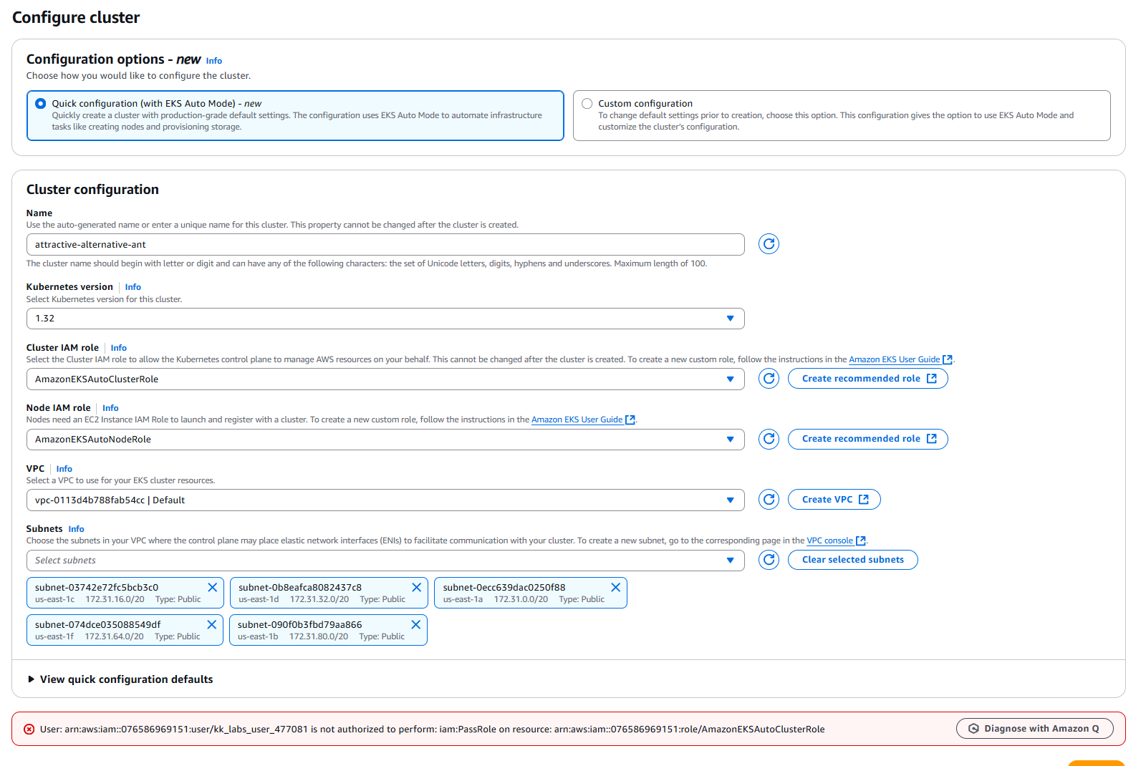Viewport: 1146px width, 766px height.
Task: Open Info link for Kubernetes version
Action: tap(133, 287)
